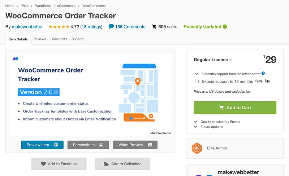Viewport: 289px width, 176px height.
Task: Click the shopping cart sales icon
Action: [x=154, y=27]
